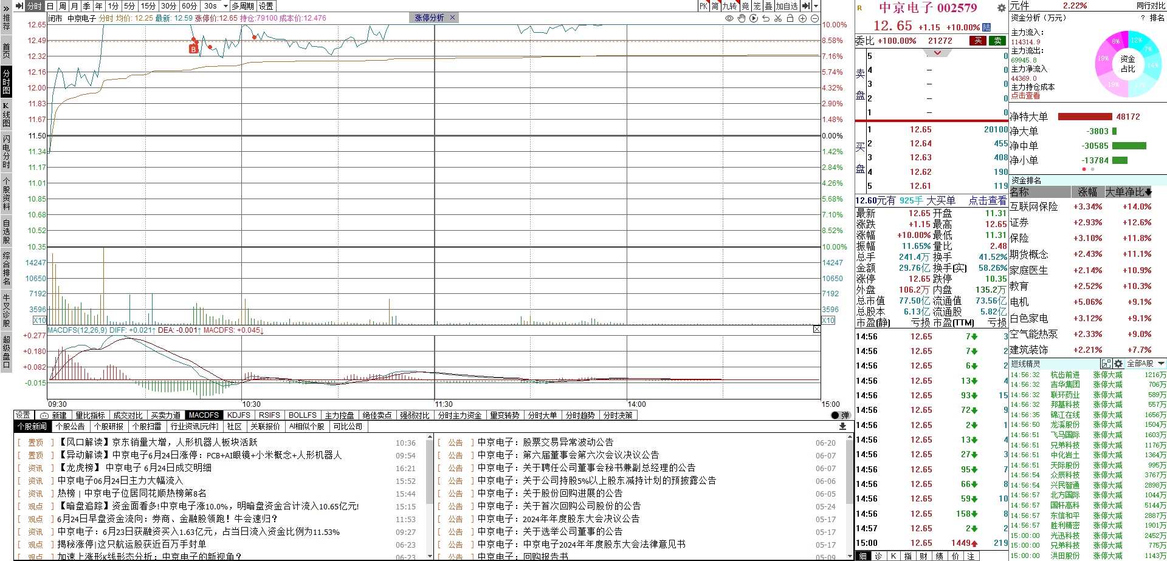Click the 九转 indicator button
Screen dimensions: 1167x561
click(x=729, y=6)
